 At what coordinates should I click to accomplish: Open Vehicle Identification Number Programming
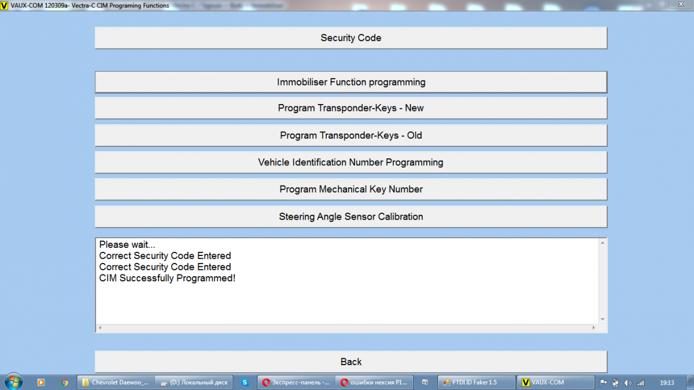click(351, 162)
